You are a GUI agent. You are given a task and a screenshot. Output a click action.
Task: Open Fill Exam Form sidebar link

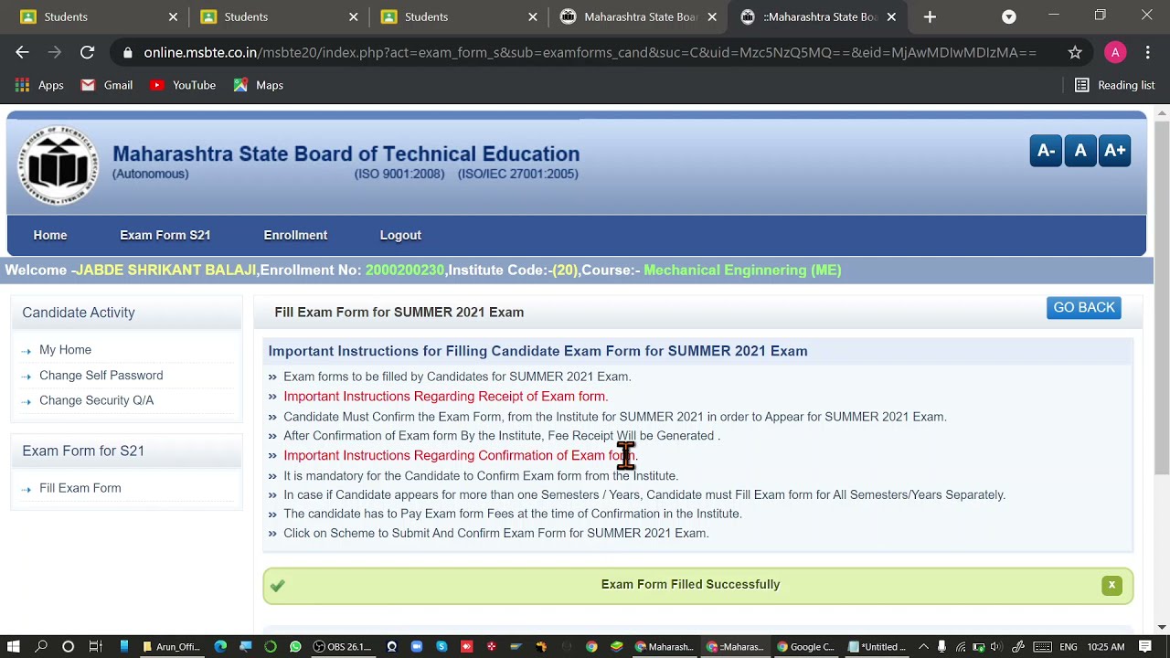(80, 488)
